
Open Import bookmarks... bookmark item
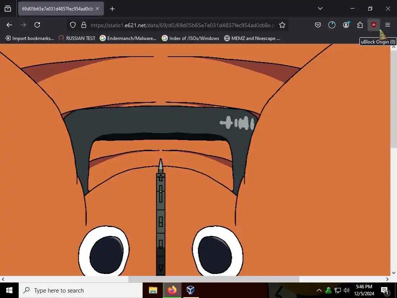tap(29, 38)
